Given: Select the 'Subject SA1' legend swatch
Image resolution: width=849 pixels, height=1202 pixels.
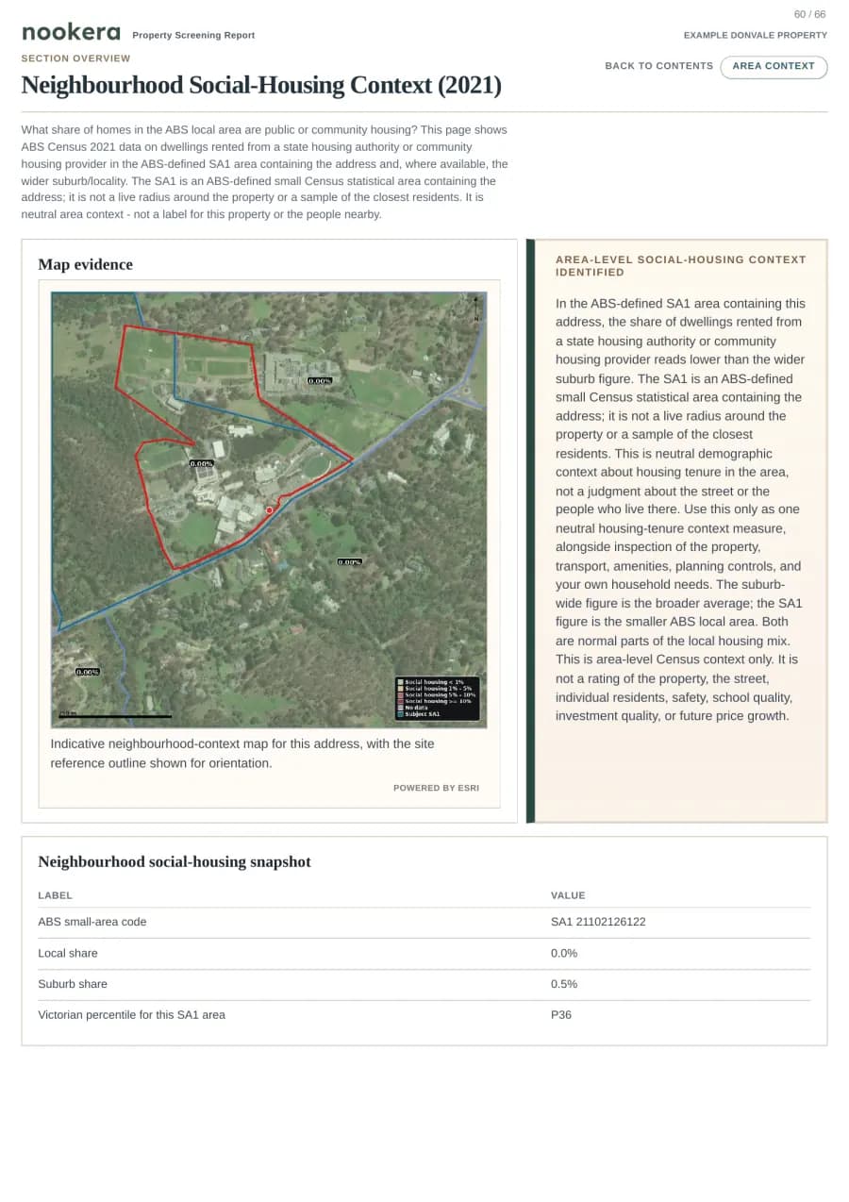Looking at the screenshot, I should [x=401, y=714].
